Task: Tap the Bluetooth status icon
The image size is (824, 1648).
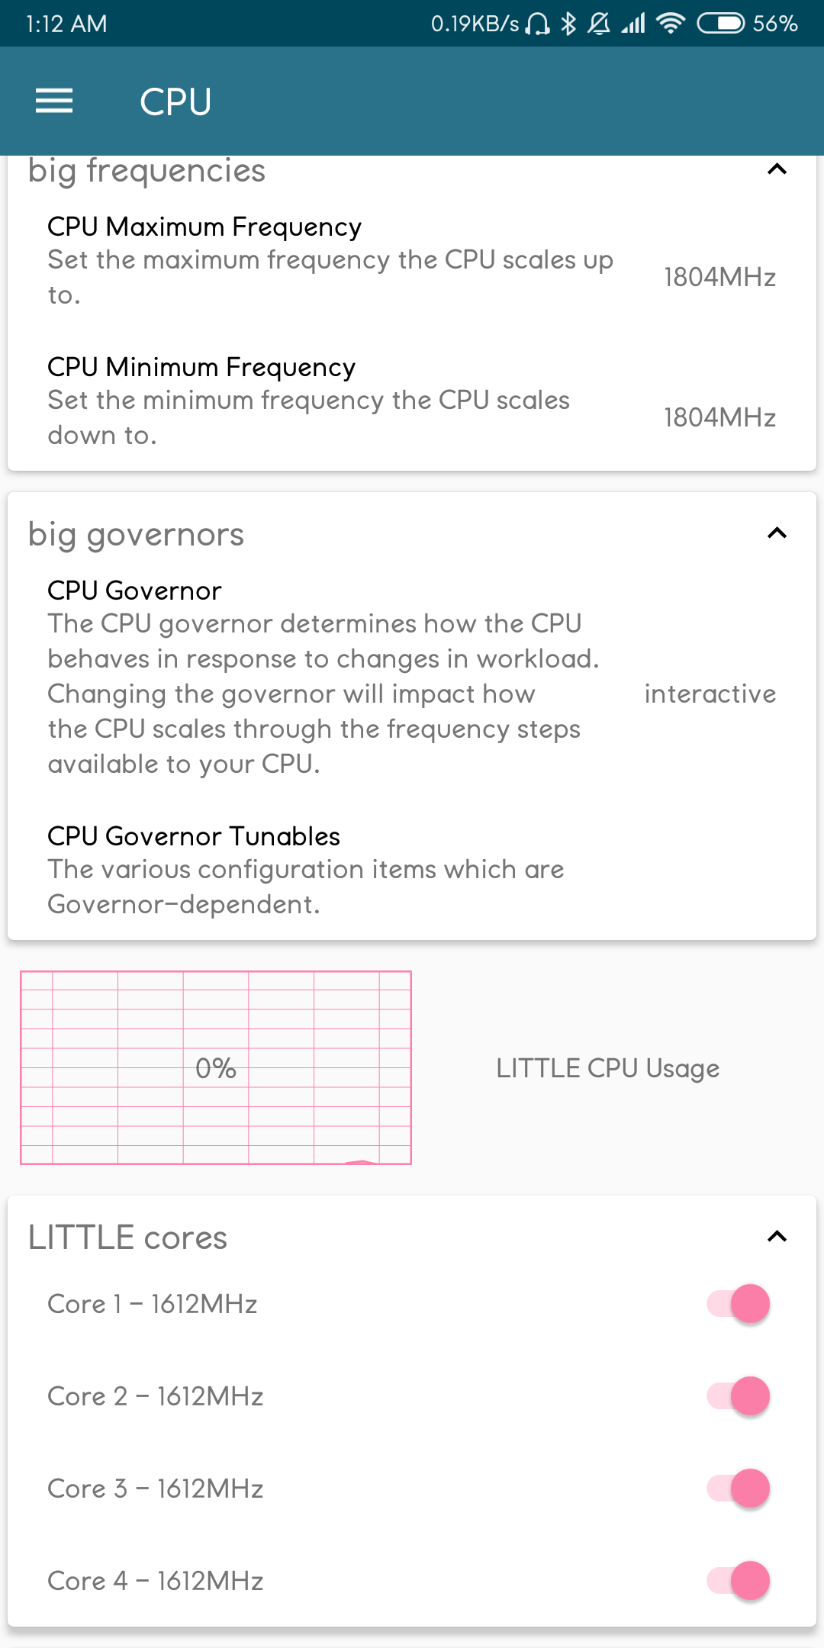Action: pos(568,24)
